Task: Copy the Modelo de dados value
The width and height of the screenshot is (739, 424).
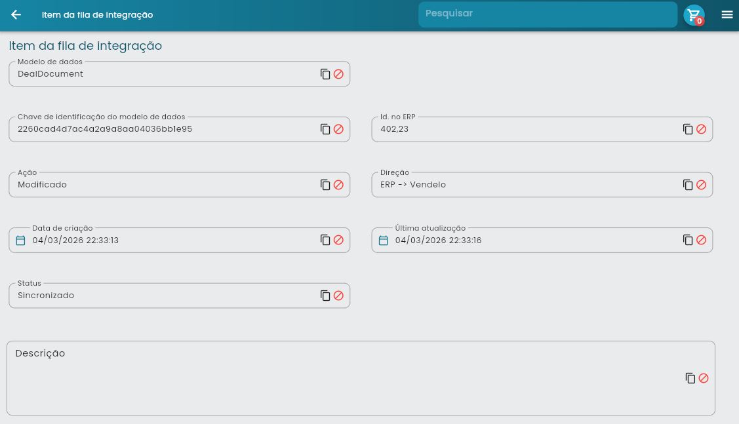Action: coord(325,74)
